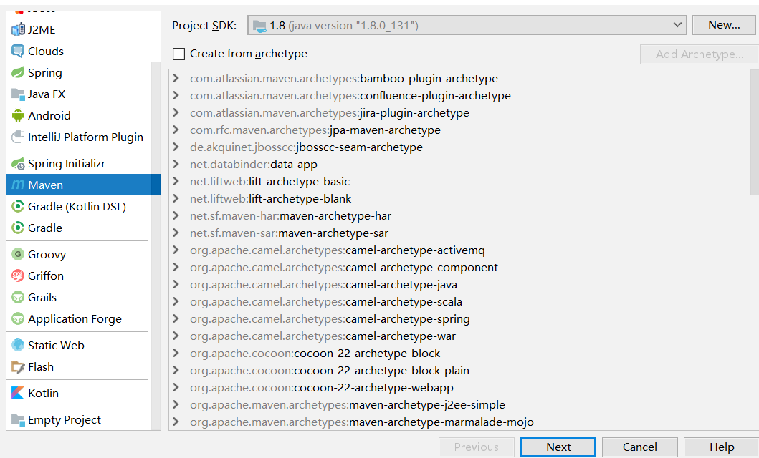The width and height of the screenshot is (759, 458).
Task: Click the Gradle (Kotlin DSL) icon
Action: [x=18, y=206]
